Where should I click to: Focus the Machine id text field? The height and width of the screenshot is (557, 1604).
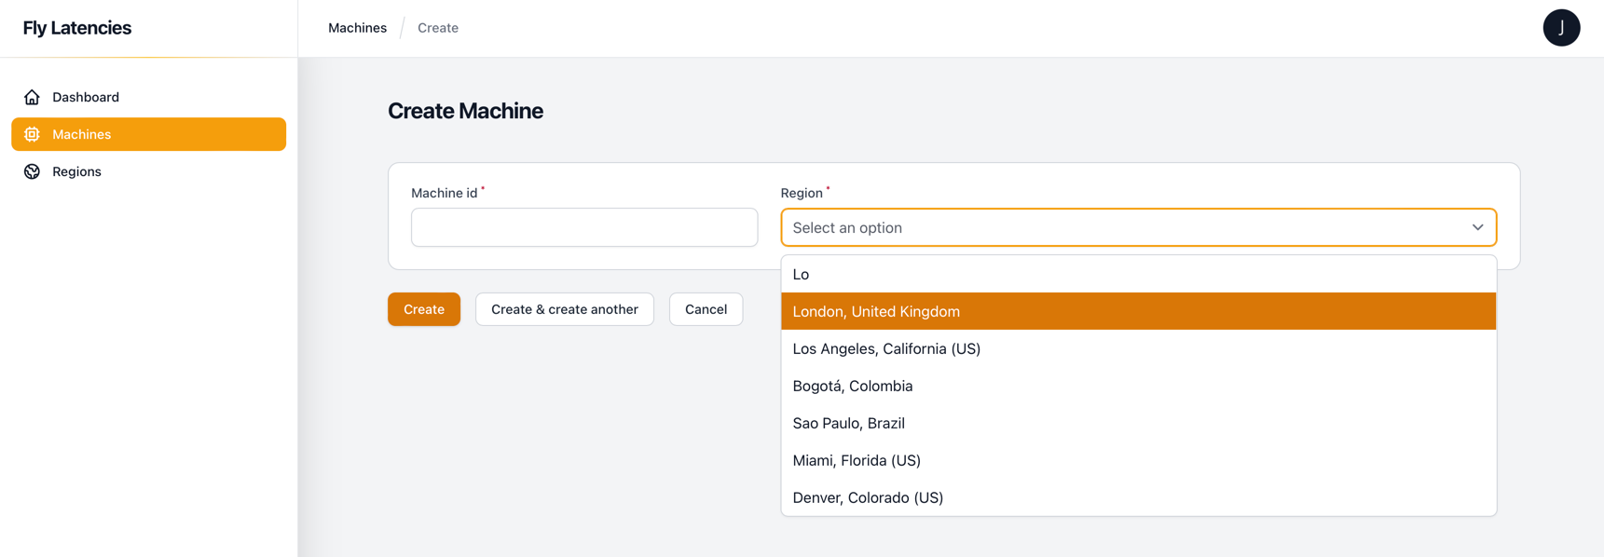pyautogui.click(x=584, y=227)
